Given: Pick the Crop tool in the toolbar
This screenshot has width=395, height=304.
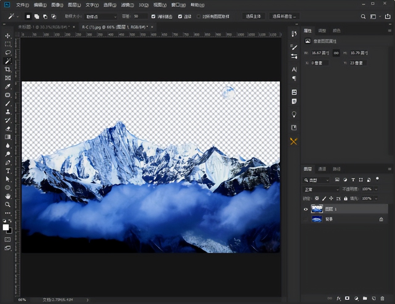Looking at the screenshot, I should point(8,70).
